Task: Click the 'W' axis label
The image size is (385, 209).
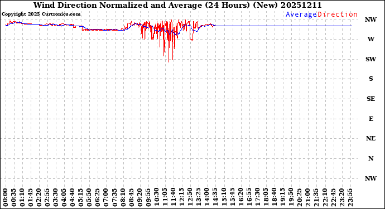Action: point(370,39)
